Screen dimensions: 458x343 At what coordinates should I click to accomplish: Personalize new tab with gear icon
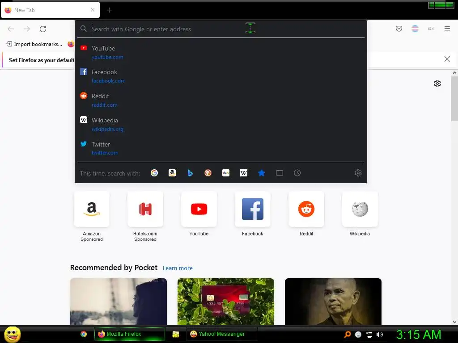437,84
